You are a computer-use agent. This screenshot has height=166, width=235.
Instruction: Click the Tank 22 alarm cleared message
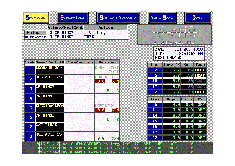click(x=128, y=152)
